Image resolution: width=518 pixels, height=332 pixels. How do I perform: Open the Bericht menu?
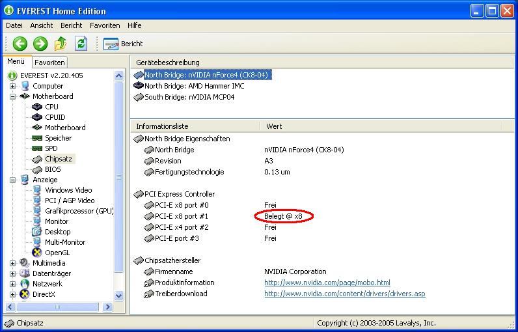click(x=72, y=25)
